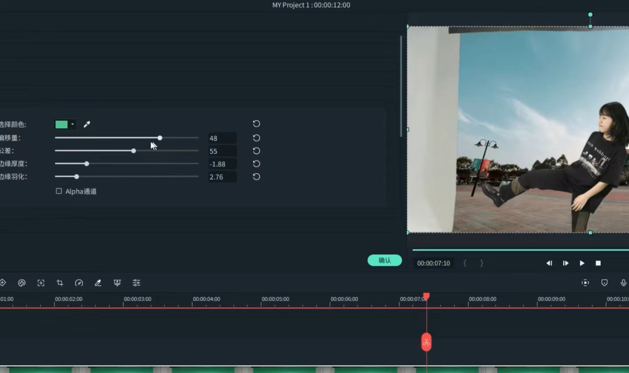629x373 pixels.
Task: Open the color palette tool in the timeline toolbar
Action: pos(22,283)
